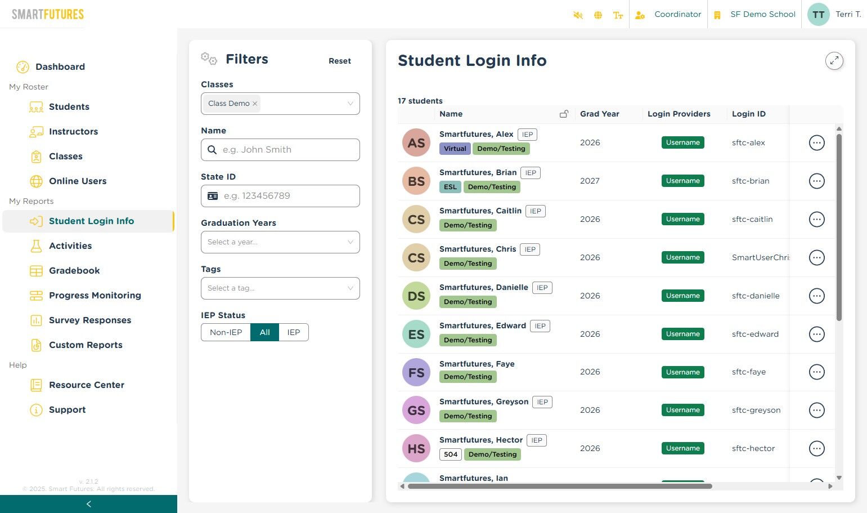
Task: Open the language globe icon in header
Action: pos(598,15)
